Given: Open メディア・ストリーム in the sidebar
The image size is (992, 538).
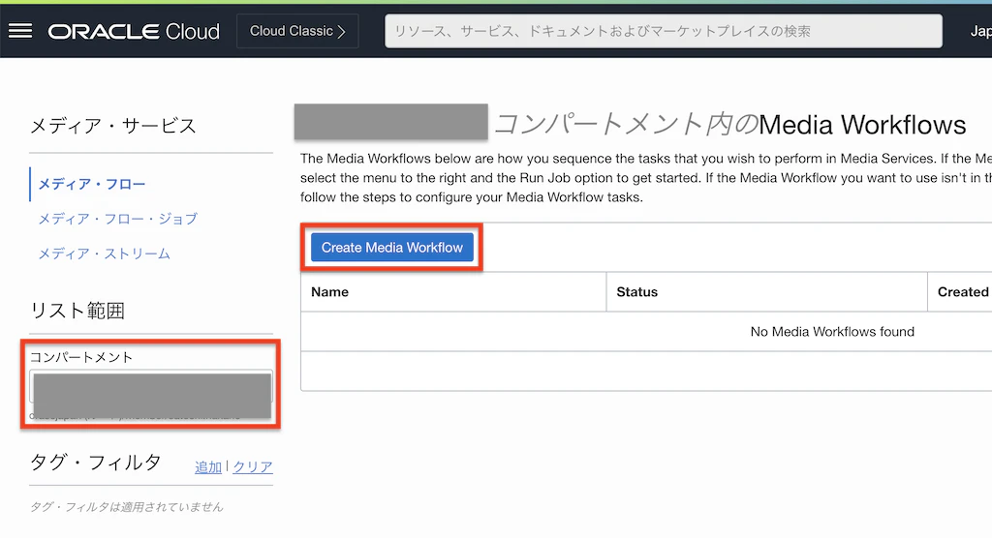Looking at the screenshot, I should tap(105, 254).
